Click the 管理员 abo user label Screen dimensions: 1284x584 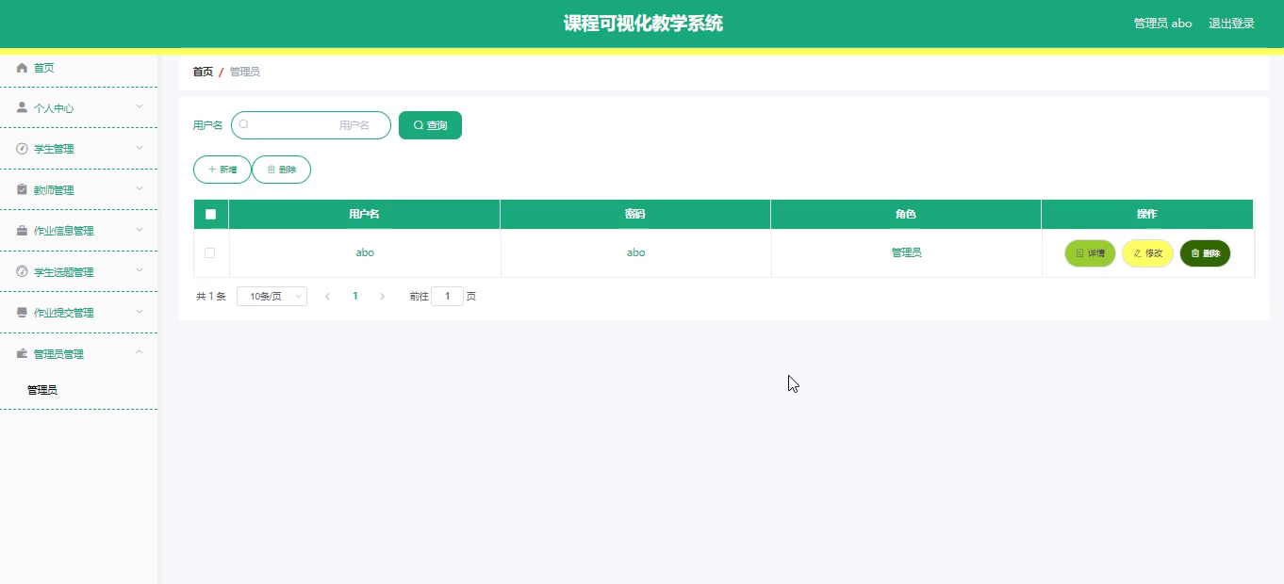[x=1162, y=24]
